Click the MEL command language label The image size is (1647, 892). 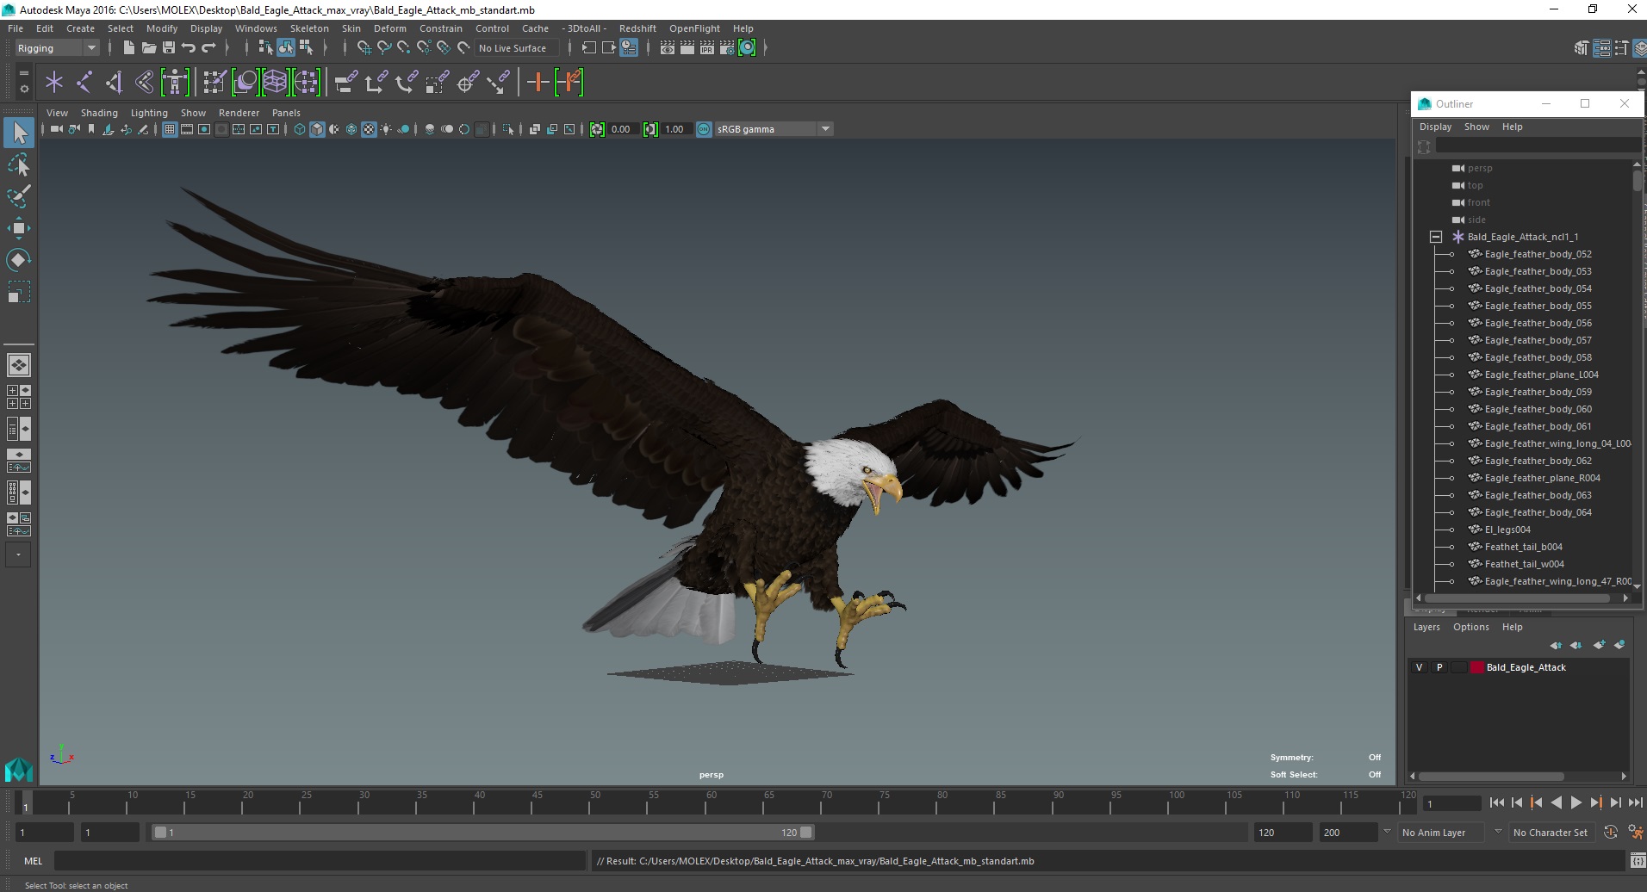coord(33,861)
